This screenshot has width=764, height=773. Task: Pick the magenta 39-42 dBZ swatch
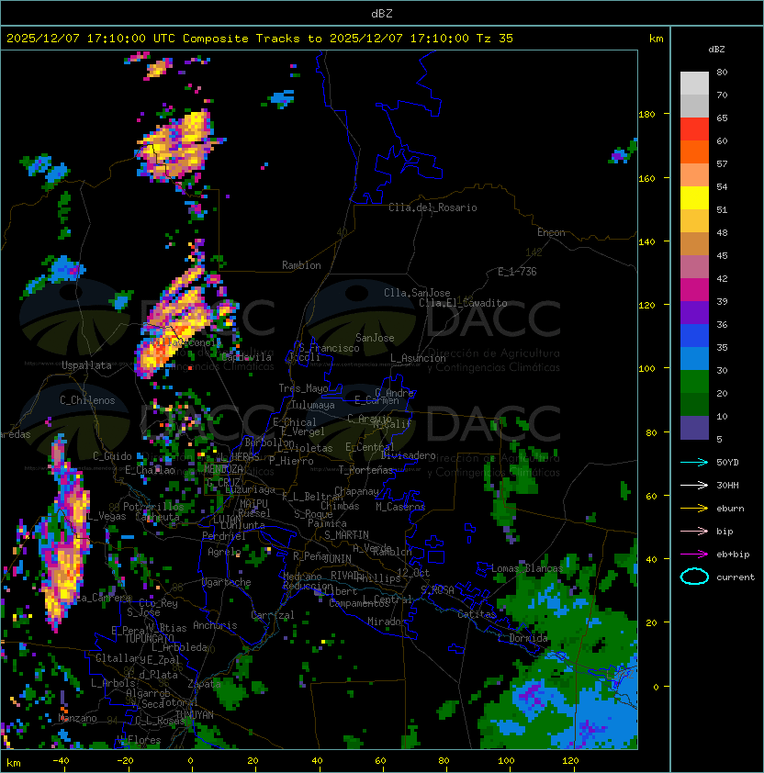(694, 290)
